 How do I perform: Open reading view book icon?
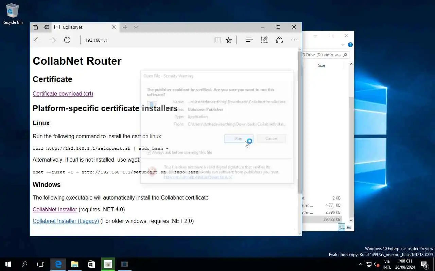tap(218, 40)
